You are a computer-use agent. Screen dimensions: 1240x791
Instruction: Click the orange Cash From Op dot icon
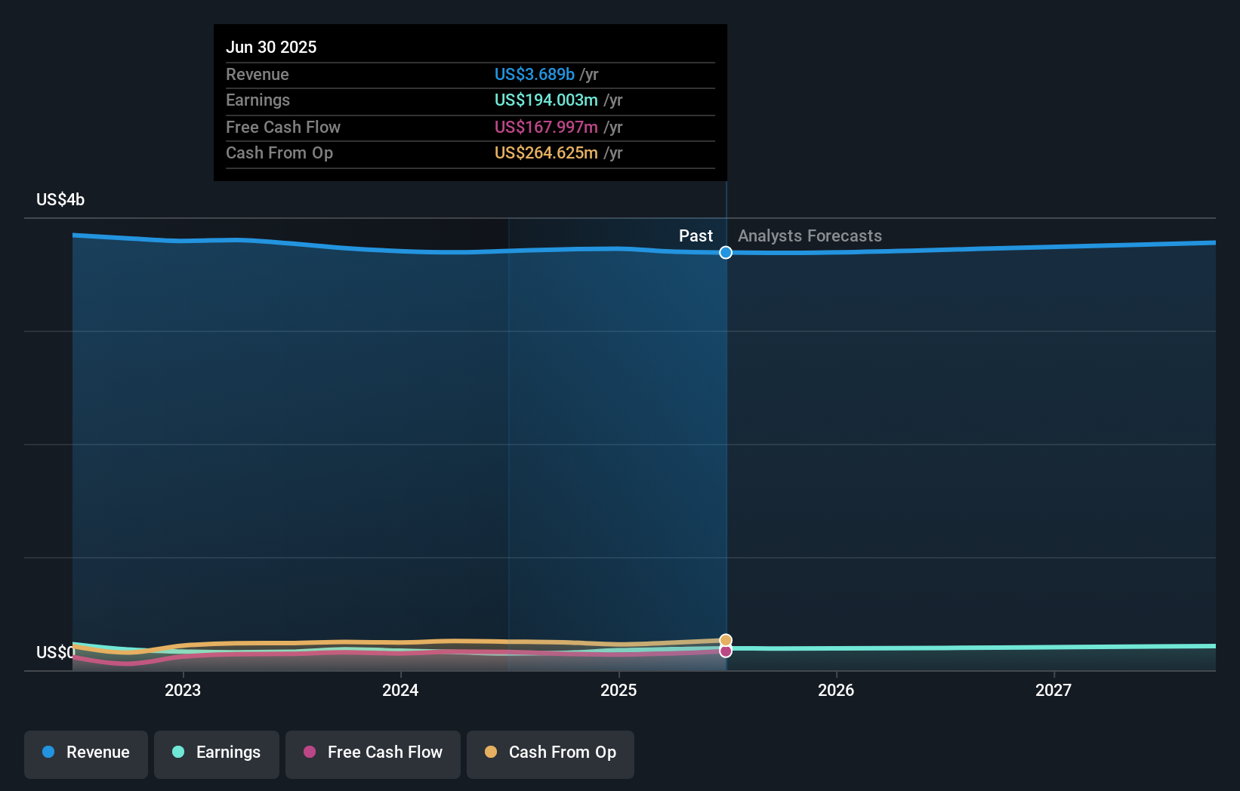490,753
